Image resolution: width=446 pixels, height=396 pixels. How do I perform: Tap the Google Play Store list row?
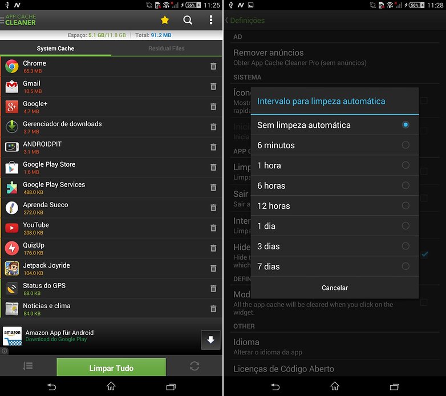(111, 168)
